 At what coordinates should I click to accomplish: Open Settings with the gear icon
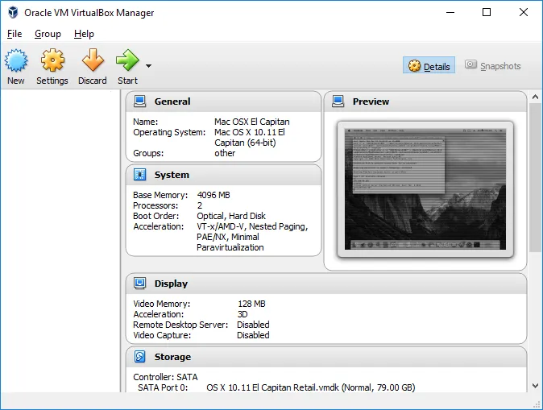[52, 60]
